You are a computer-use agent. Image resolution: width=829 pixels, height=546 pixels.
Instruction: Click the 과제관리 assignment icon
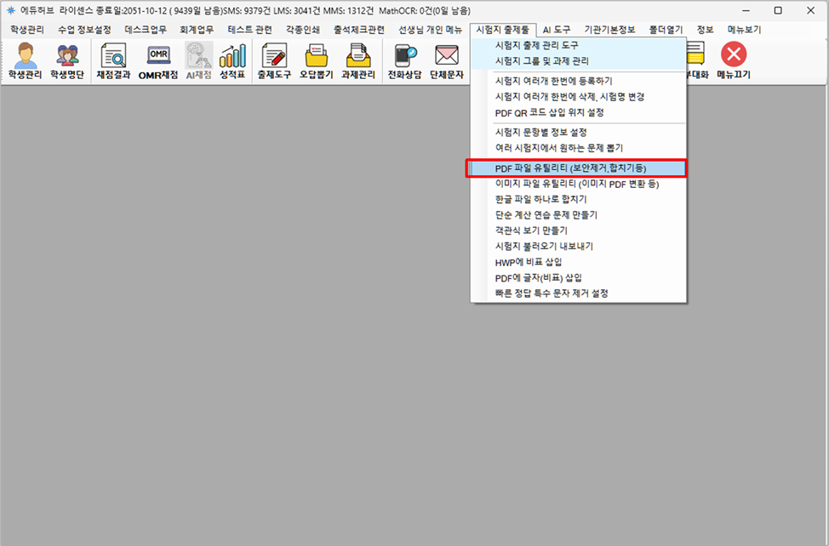(358, 60)
